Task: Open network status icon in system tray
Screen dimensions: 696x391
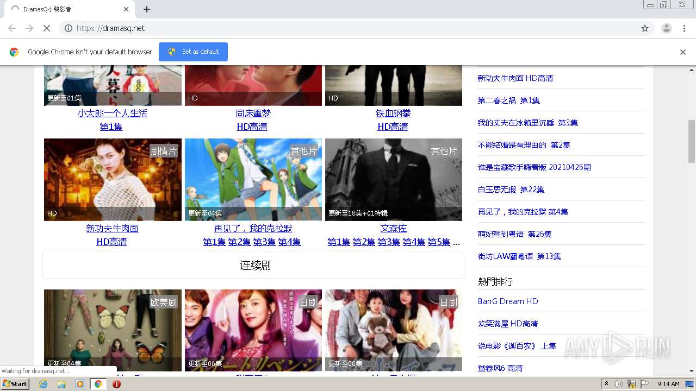Action: tap(631, 384)
